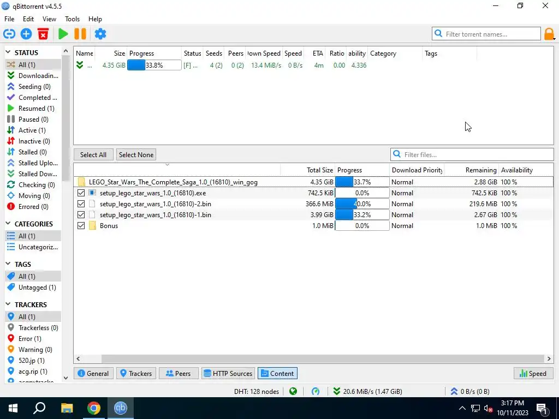
Task: Select the Warning (0) tracker filter
Action: click(x=33, y=350)
